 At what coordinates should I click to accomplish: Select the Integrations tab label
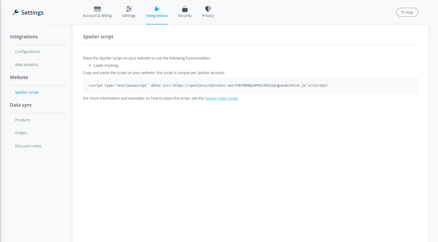[157, 16]
